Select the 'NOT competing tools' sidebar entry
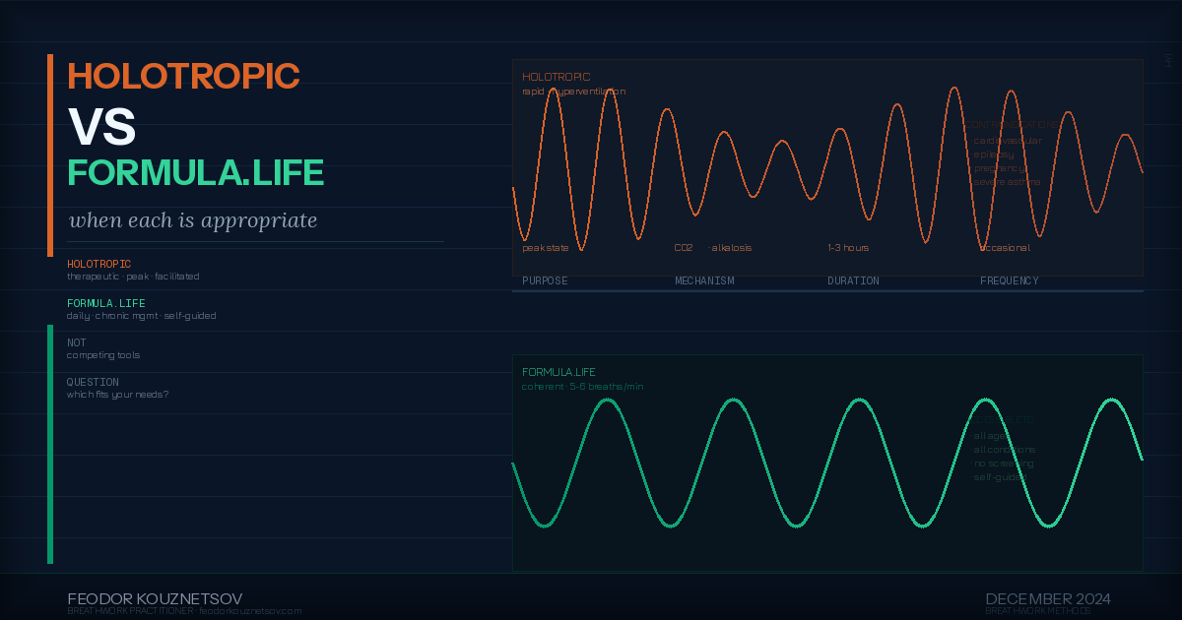Screen dimensions: 1182x620 pyautogui.click(x=103, y=348)
